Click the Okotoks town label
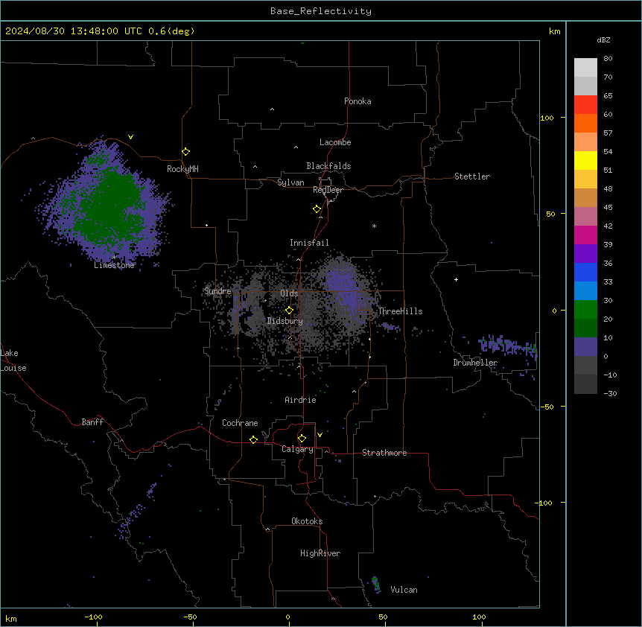The height and width of the screenshot is (627, 642). click(307, 521)
